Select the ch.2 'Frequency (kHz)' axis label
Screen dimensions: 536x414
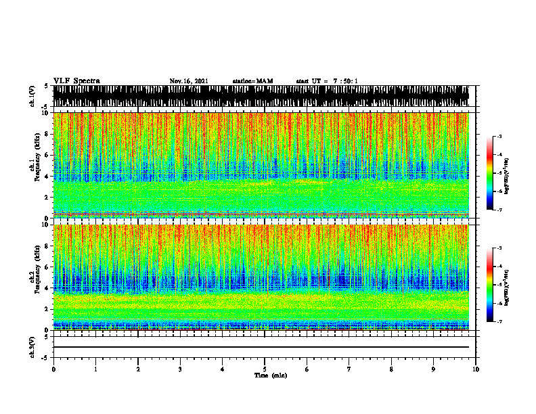(37, 269)
